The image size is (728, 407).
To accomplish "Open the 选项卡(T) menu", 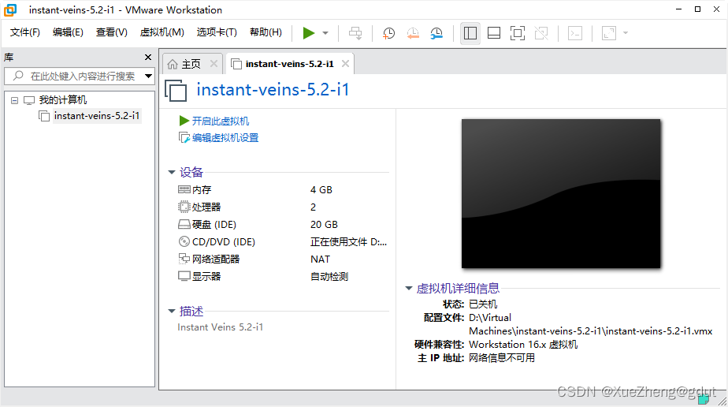I will click(x=217, y=32).
